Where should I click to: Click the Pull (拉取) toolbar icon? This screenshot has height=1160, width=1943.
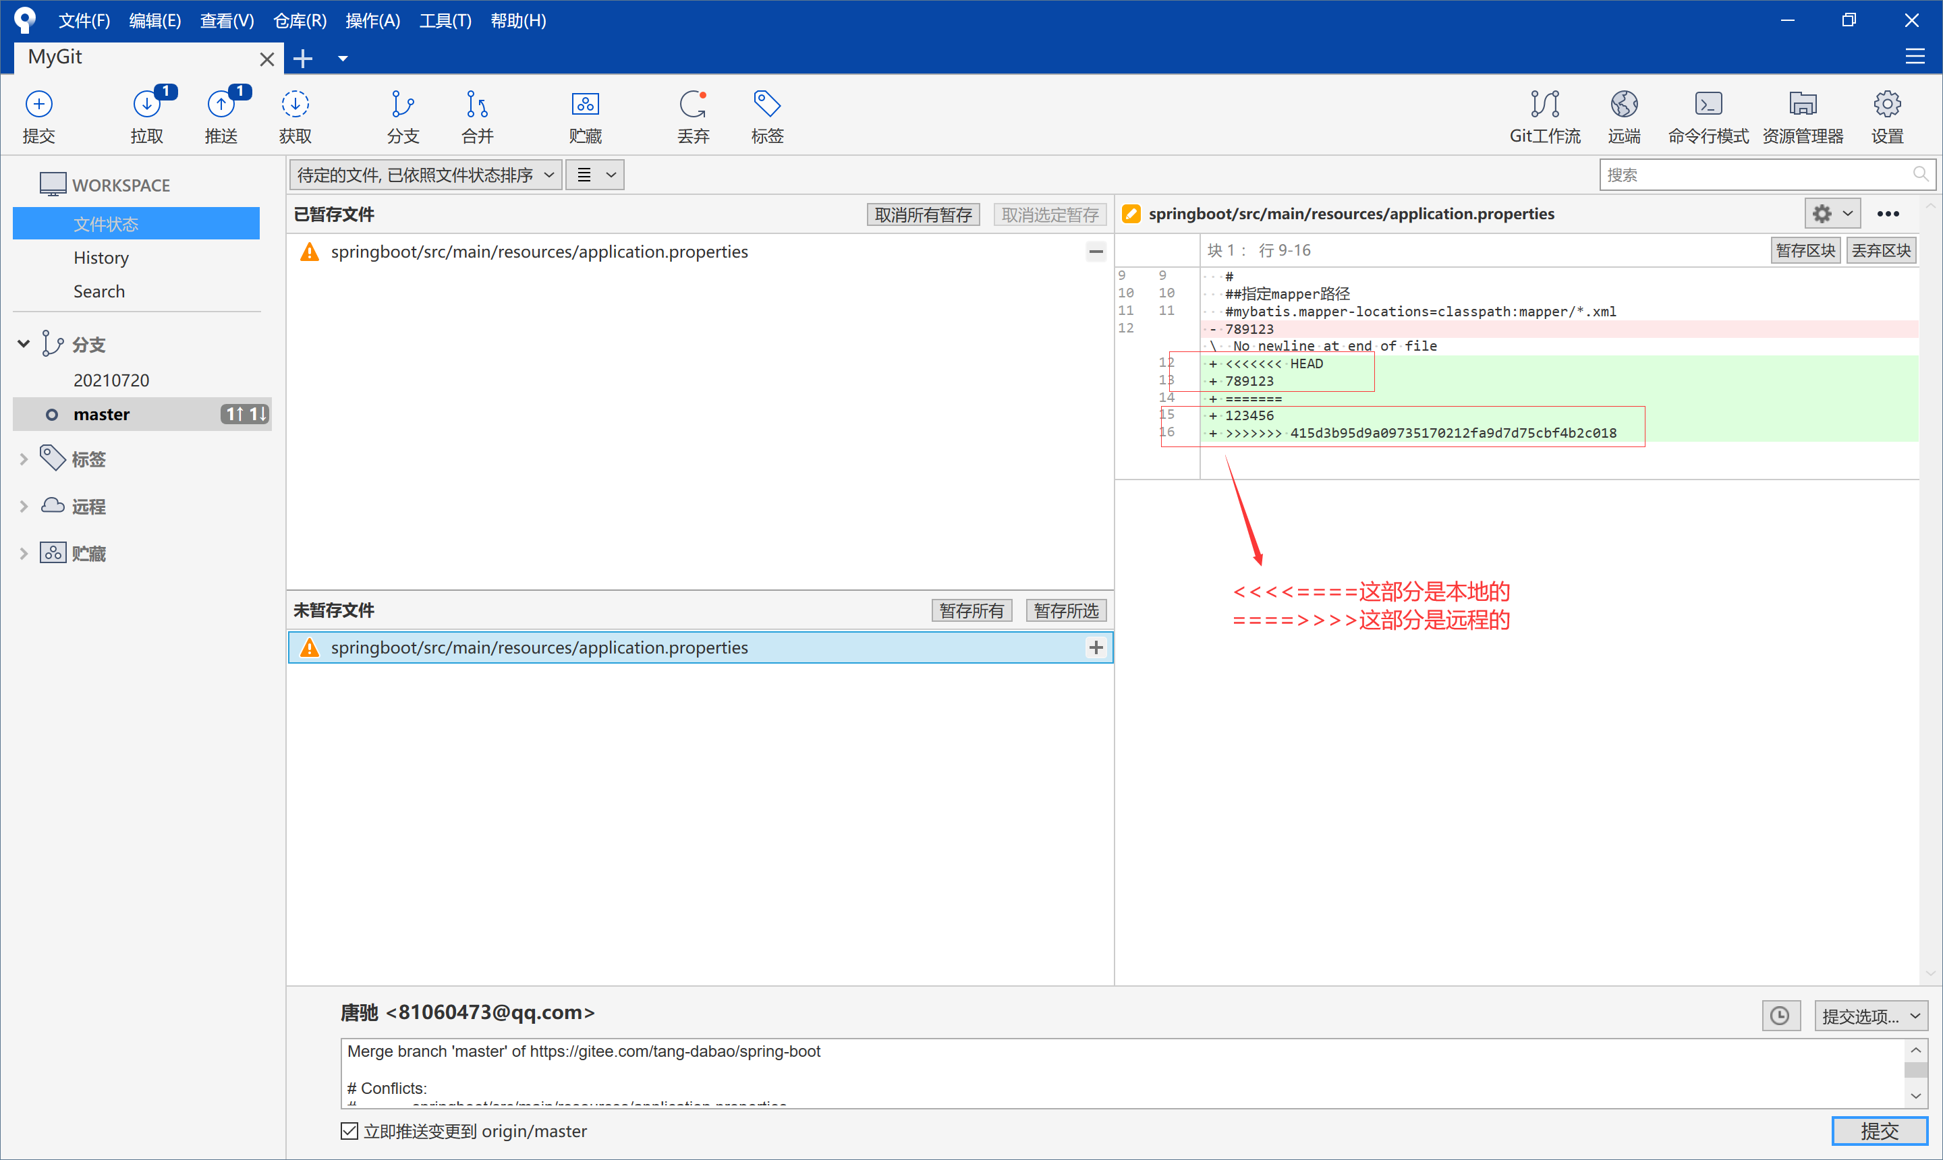pyautogui.click(x=146, y=105)
